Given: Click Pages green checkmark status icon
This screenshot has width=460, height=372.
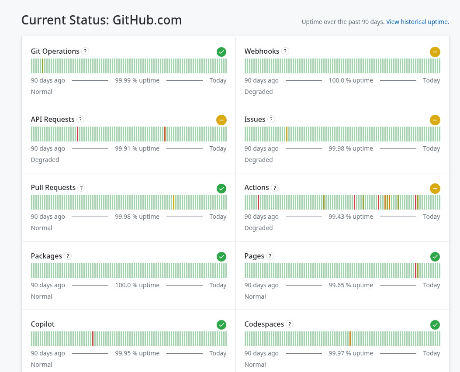Looking at the screenshot, I should (435, 257).
